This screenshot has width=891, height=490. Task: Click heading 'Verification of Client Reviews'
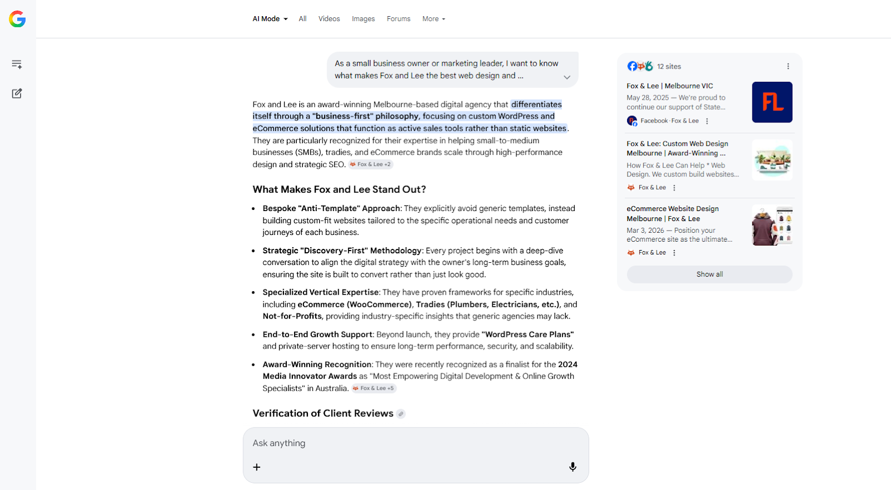[x=323, y=413]
